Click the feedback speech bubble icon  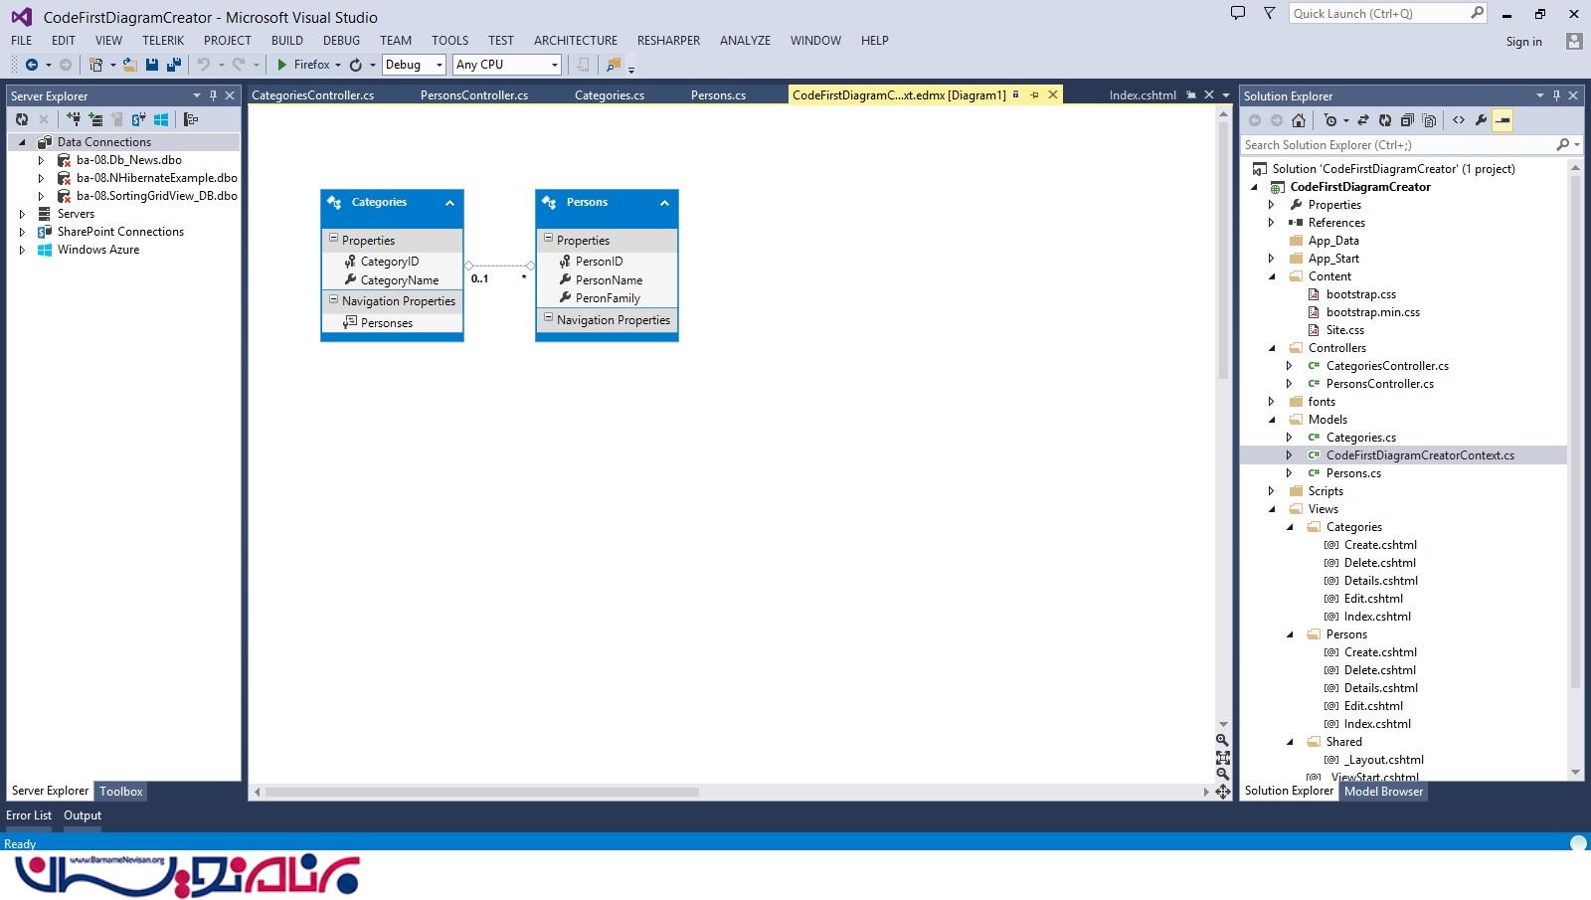1238,14
